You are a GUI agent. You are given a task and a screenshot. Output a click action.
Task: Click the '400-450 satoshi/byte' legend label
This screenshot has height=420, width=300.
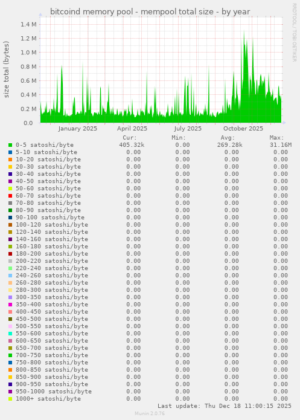point(52,311)
